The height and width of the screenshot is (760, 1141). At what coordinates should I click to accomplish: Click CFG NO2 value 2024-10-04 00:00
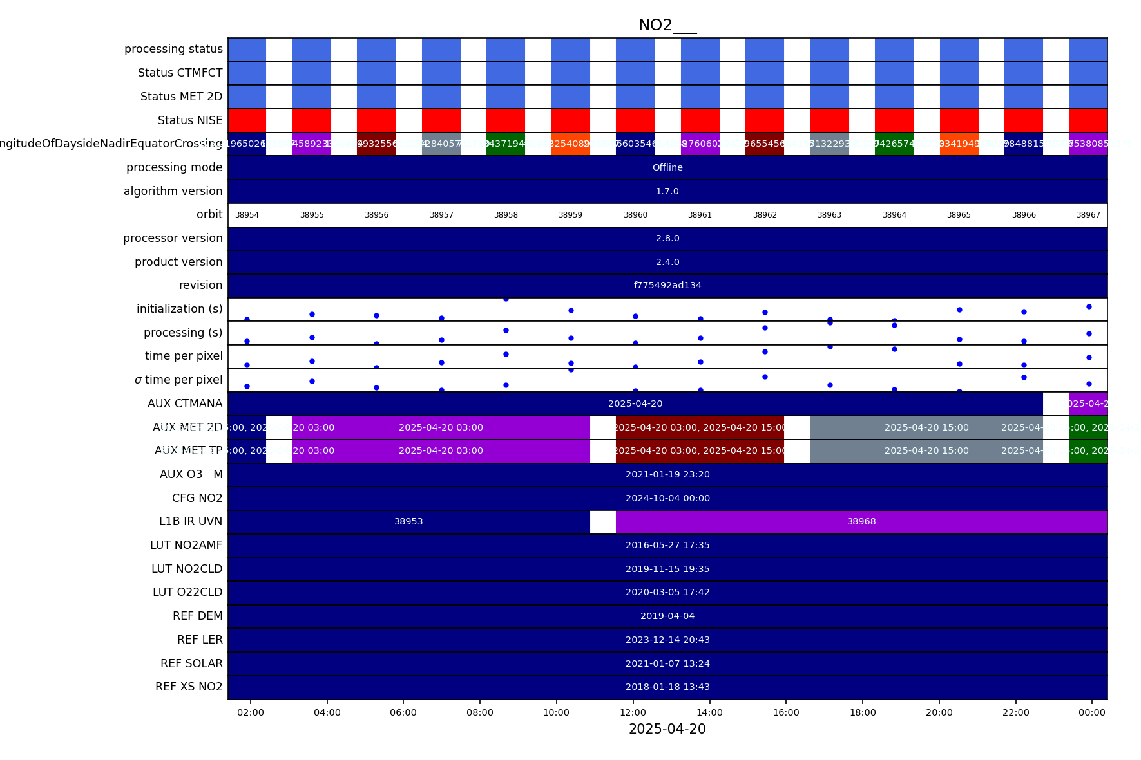coord(667,498)
